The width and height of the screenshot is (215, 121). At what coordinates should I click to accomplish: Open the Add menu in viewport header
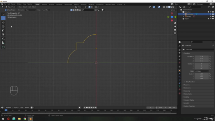(x=30, y=7)
